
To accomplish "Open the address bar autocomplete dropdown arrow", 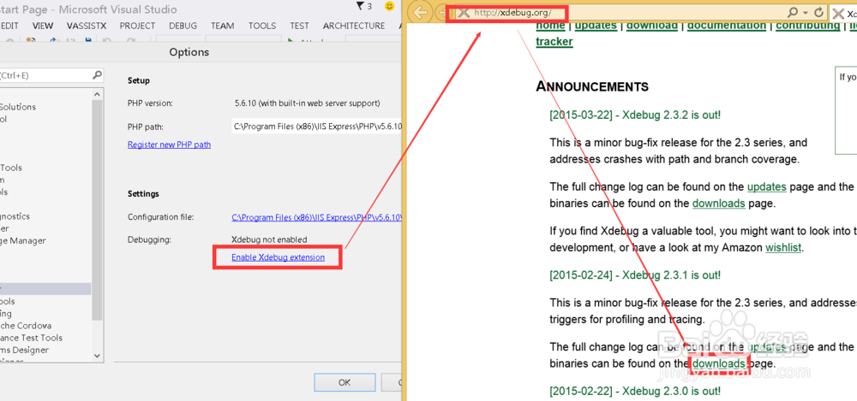I will [805, 12].
